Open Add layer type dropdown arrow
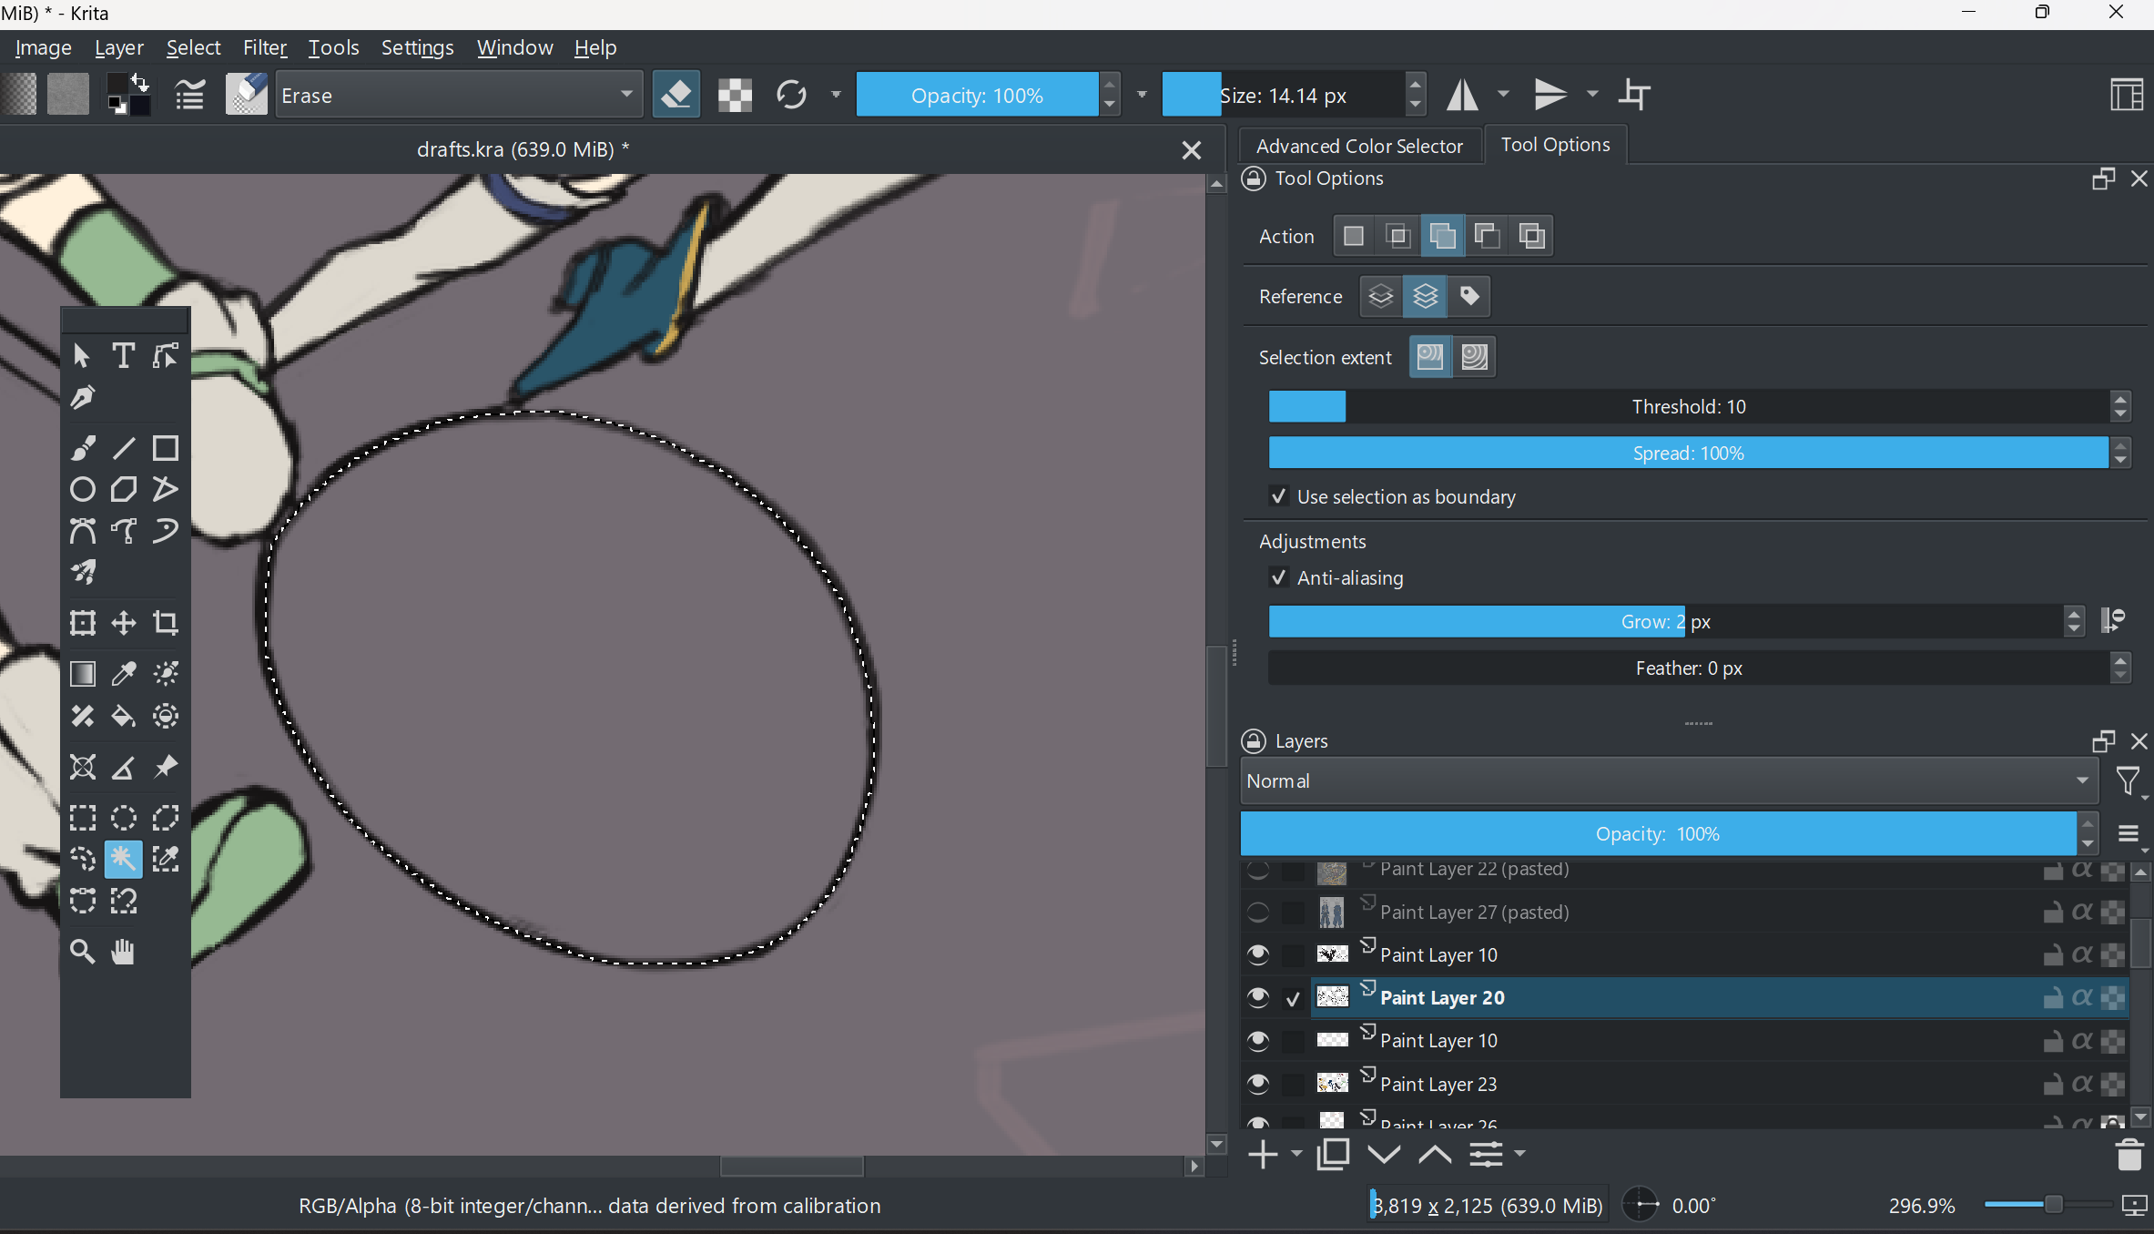The height and width of the screenshot is (1234, 2154). click(1295, 1154)
